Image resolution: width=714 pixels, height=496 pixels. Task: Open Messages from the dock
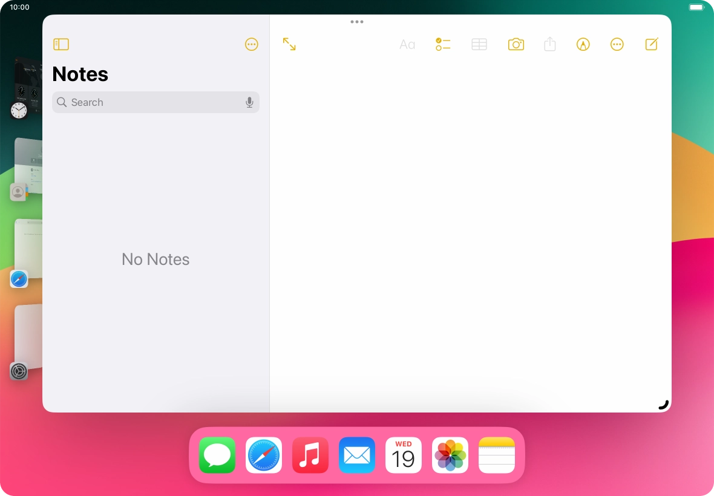point(217,455)
